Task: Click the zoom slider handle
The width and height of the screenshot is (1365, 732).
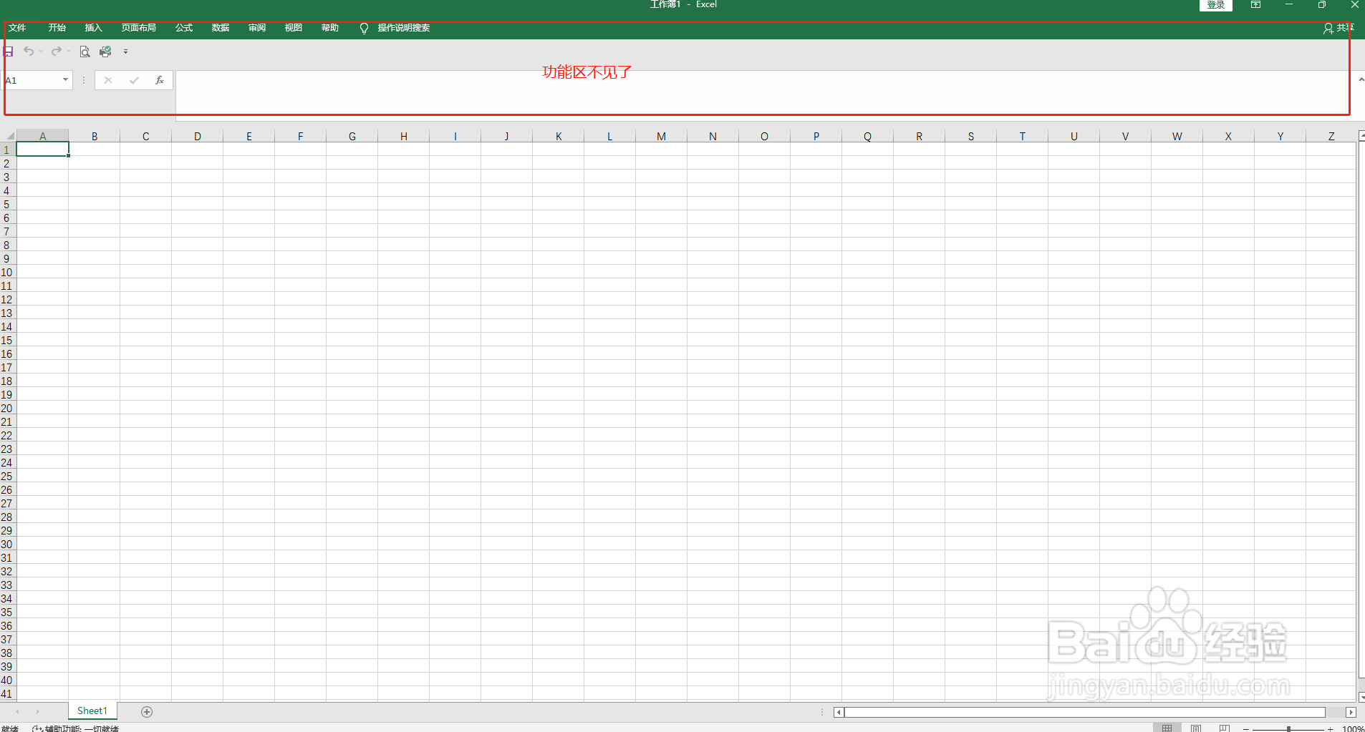Action: (x=1288, y=728)
